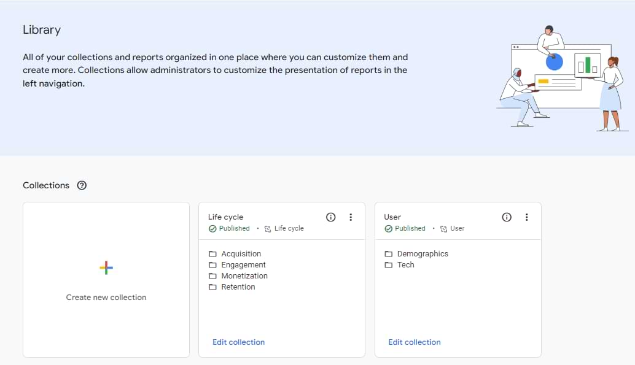
Task: Click the Demographics folder icon
Action: [x=389, y=254]
